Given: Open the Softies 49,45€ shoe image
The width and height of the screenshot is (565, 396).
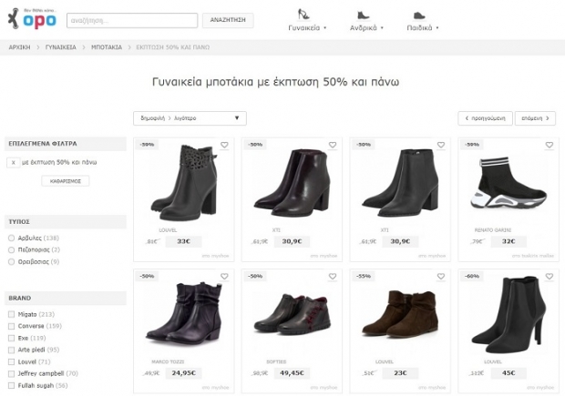Looking at the screenshot, I should click(292, 314).
